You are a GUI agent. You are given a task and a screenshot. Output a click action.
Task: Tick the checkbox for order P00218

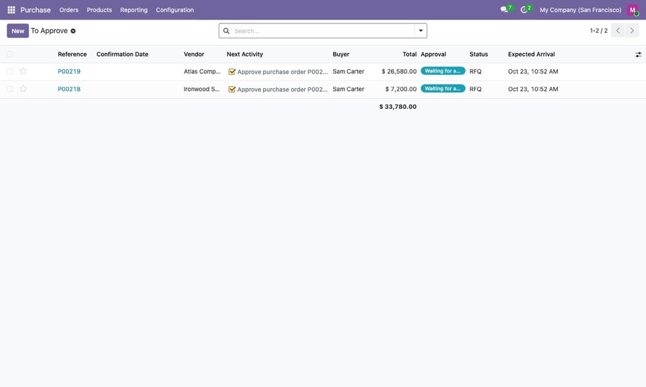click(10, 89)
